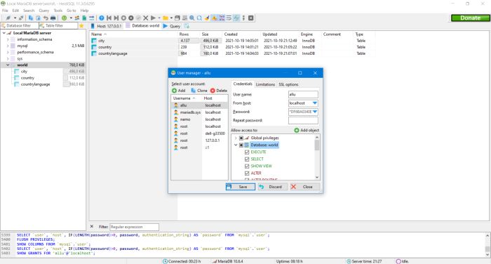Screen dimensions: 491x264
Task: Expand the mysql database node
Action: [x=8, y=46]
